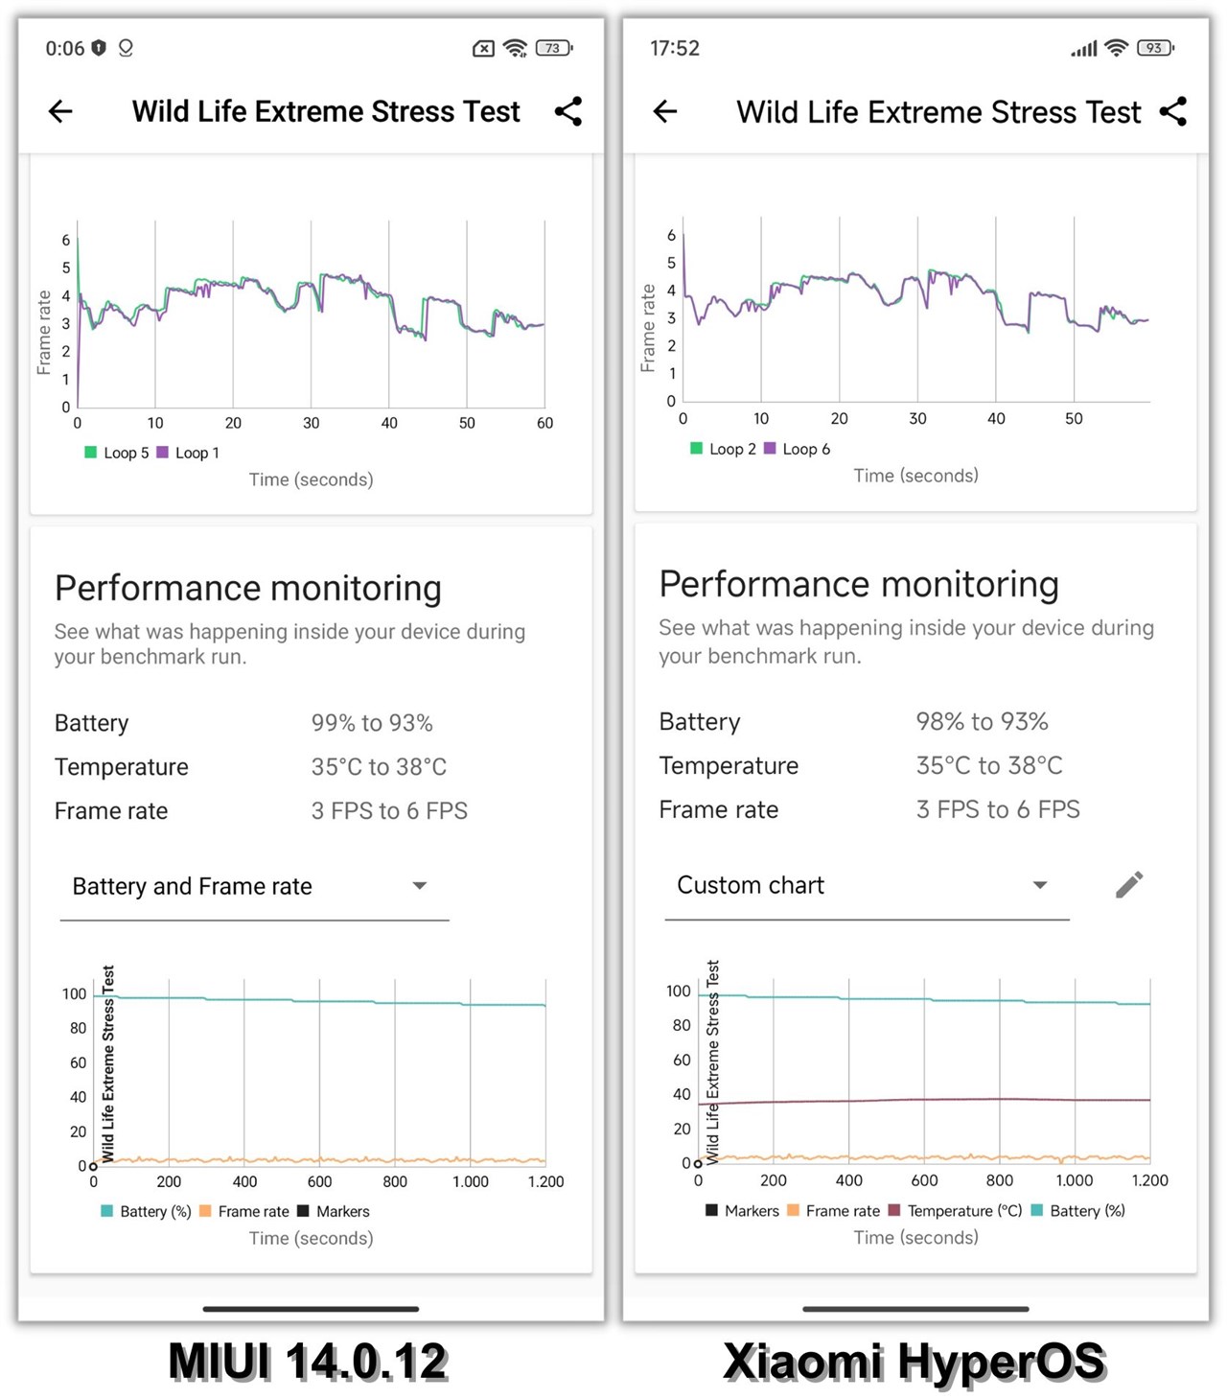Tap pencil edit icon beside Custom chart
Viewport: 1227px width, 1399px height.
[1129, 884]
